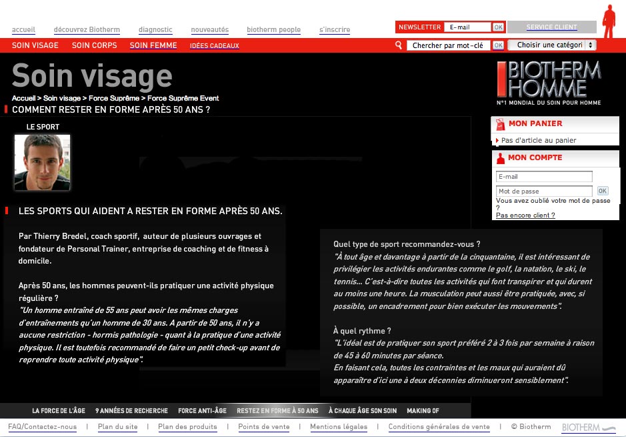Image resolution: width=626 pixels, height=437 pixels.
Task: Click the MON COMPTE heading
Action: coord(535,157)
